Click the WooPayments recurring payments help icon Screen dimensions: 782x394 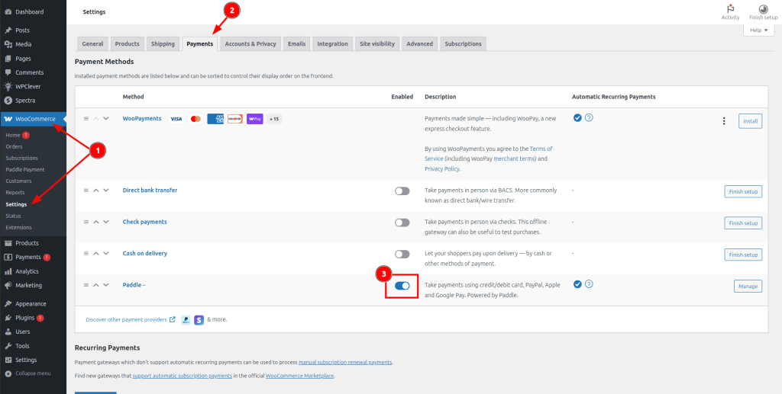coord(589,118)
